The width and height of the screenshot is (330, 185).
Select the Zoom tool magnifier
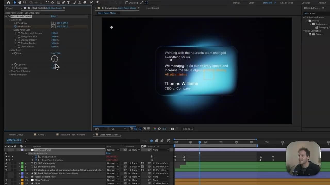pos(25,3)
